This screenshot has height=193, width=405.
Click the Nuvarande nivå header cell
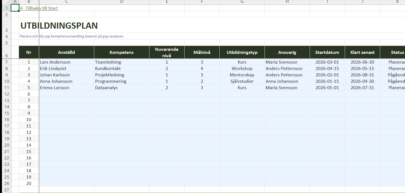coord(167,52)
